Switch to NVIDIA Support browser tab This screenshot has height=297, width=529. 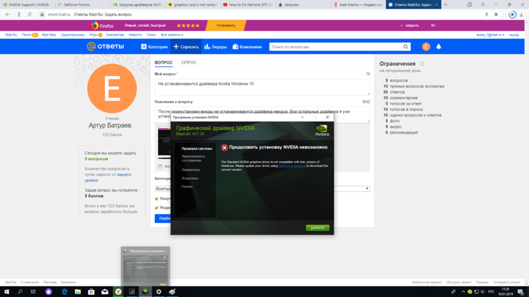pyautogui.click(x=26, y=5)
